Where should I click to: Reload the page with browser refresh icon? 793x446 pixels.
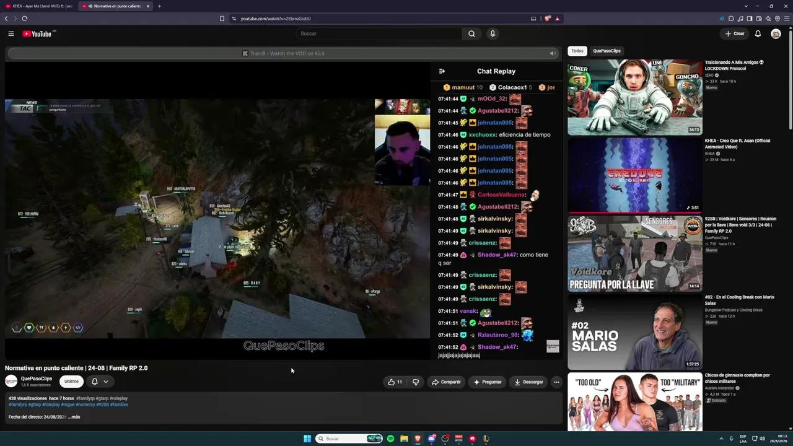(x=25, y=19)
